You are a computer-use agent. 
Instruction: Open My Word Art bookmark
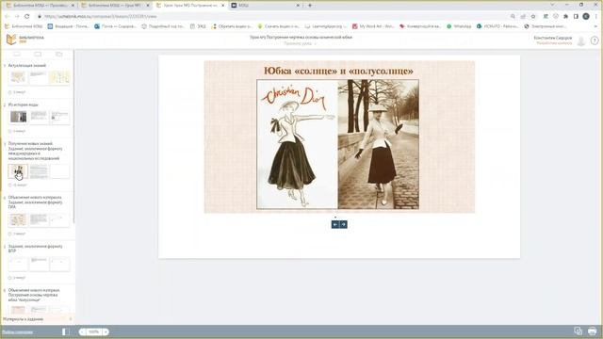click(x=373, y=26)
